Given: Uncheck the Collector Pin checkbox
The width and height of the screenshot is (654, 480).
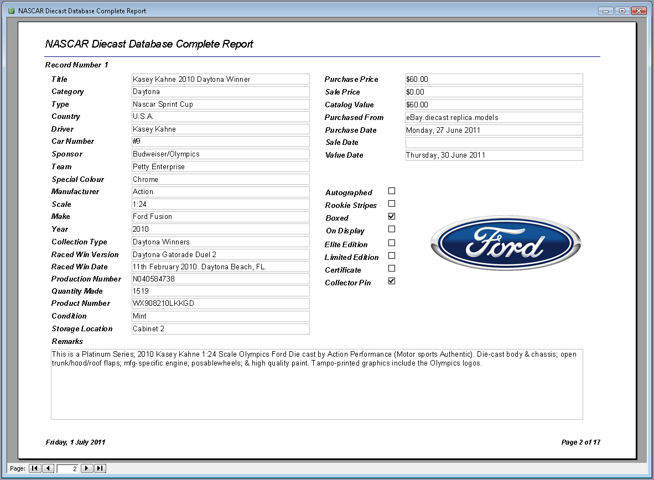Looking at the screenshot, I should pyautogui.click(x=392, y=281).
